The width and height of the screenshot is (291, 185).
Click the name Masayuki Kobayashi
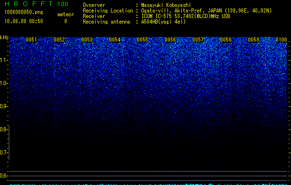pyautogui.click(x=166, y=5)
